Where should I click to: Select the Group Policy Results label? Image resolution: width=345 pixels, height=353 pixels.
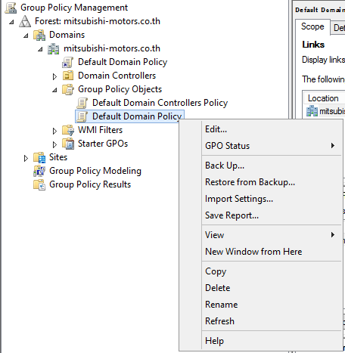coord(90,184)
